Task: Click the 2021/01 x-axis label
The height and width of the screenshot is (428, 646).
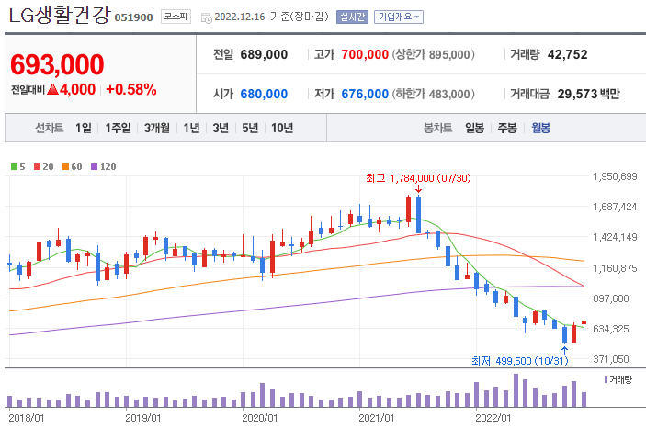Action: point(377,418)
